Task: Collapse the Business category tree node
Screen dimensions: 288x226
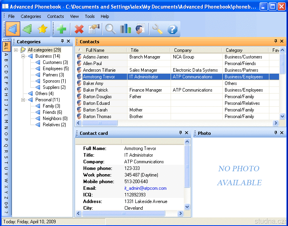Action: pyautogui.click(x=23, y=56)
